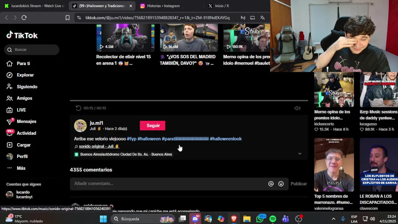This screenshot has width=398, height=224.
Task: Open kickencorto's Merno opina video thumbnail
Action: click(334, 90)
